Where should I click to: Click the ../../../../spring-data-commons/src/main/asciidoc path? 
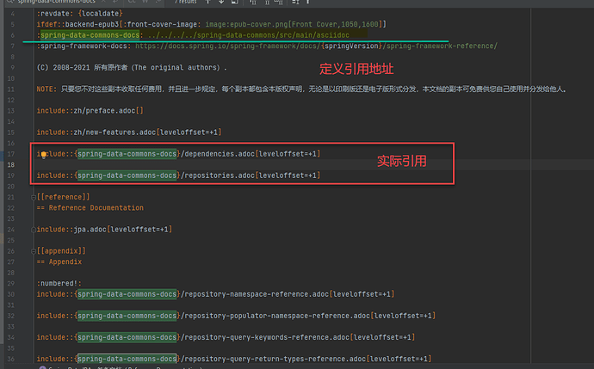click(x=249, y=35)
